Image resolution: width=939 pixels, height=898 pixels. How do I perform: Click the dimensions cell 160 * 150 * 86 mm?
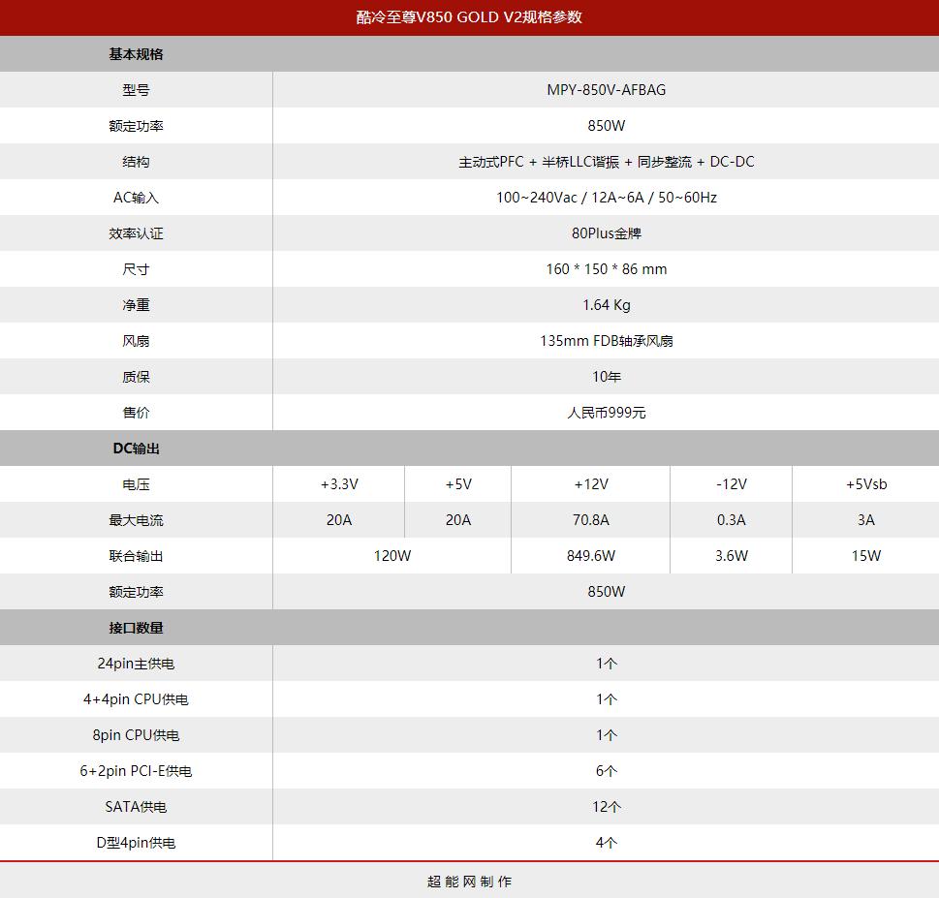(x=606, y=269)
